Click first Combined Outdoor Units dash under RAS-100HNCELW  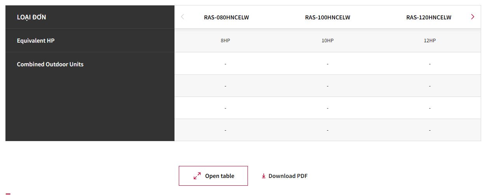pyautogui.click(x=328, y=64)
